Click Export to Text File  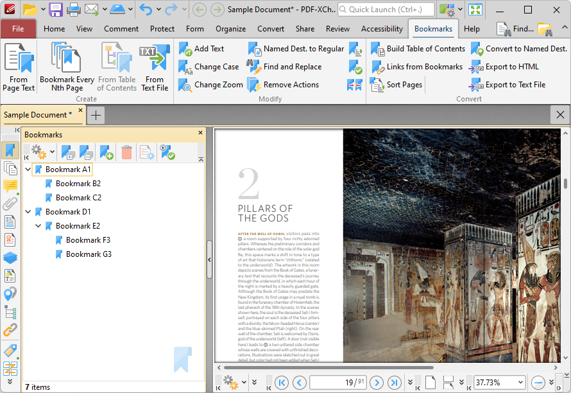(x=507, y=85)
